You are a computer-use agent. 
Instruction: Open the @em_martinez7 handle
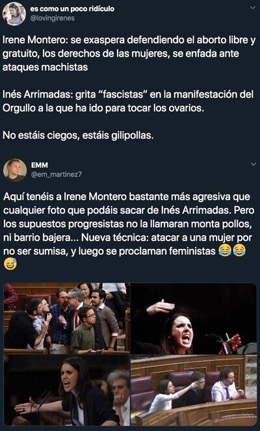(x=56, y=174)
